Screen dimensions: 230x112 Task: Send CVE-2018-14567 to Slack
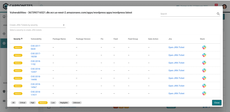(x=204, y=86)
